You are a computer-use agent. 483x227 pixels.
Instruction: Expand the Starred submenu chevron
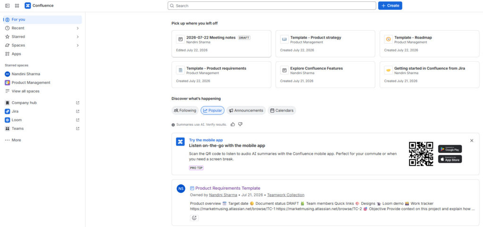point(78,37)
